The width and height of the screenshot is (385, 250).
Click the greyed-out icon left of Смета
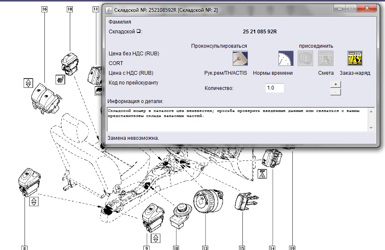tap(305, 58)
